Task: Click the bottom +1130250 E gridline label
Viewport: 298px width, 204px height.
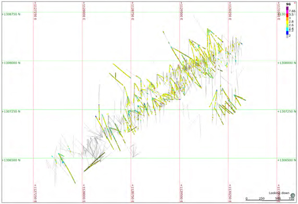Action: point(230,193)
